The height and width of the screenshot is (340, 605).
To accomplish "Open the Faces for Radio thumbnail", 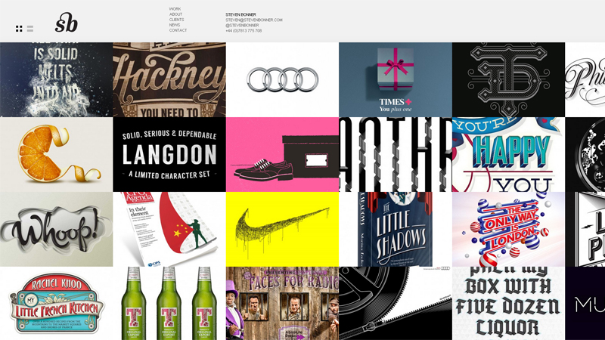I will point(282,304).
